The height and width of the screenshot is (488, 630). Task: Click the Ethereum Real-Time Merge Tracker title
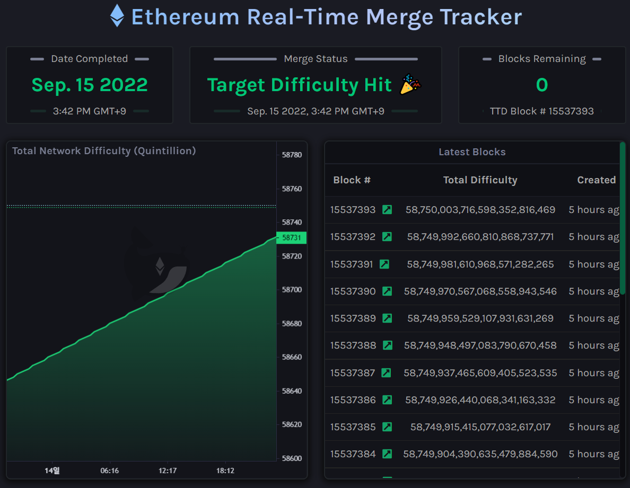click(x=326, y=17)
